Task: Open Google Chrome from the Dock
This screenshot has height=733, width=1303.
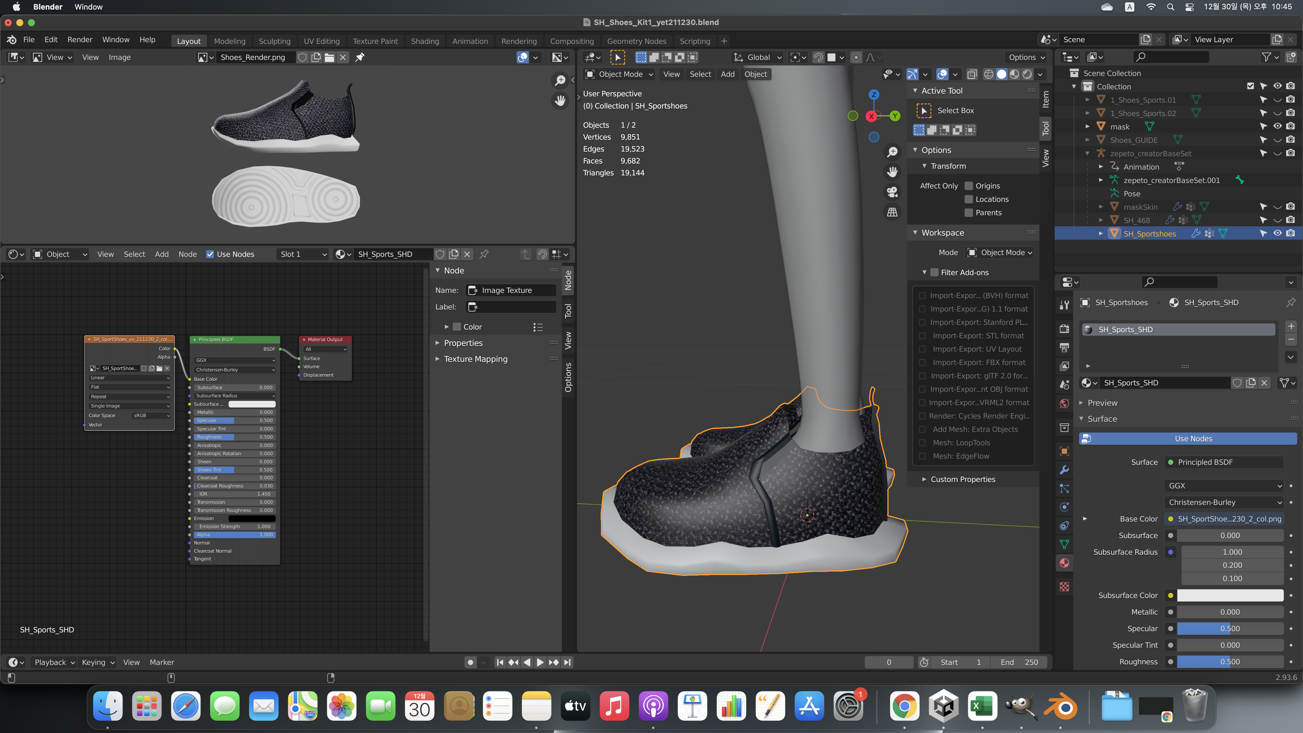Action: pos(905,706)
